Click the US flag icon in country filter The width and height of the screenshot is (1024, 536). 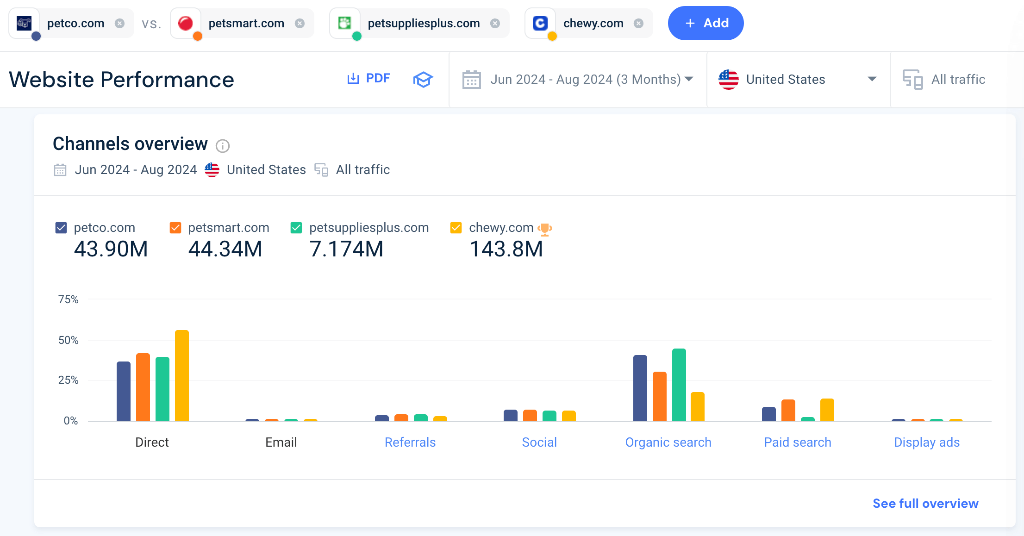tap(729, 80)
